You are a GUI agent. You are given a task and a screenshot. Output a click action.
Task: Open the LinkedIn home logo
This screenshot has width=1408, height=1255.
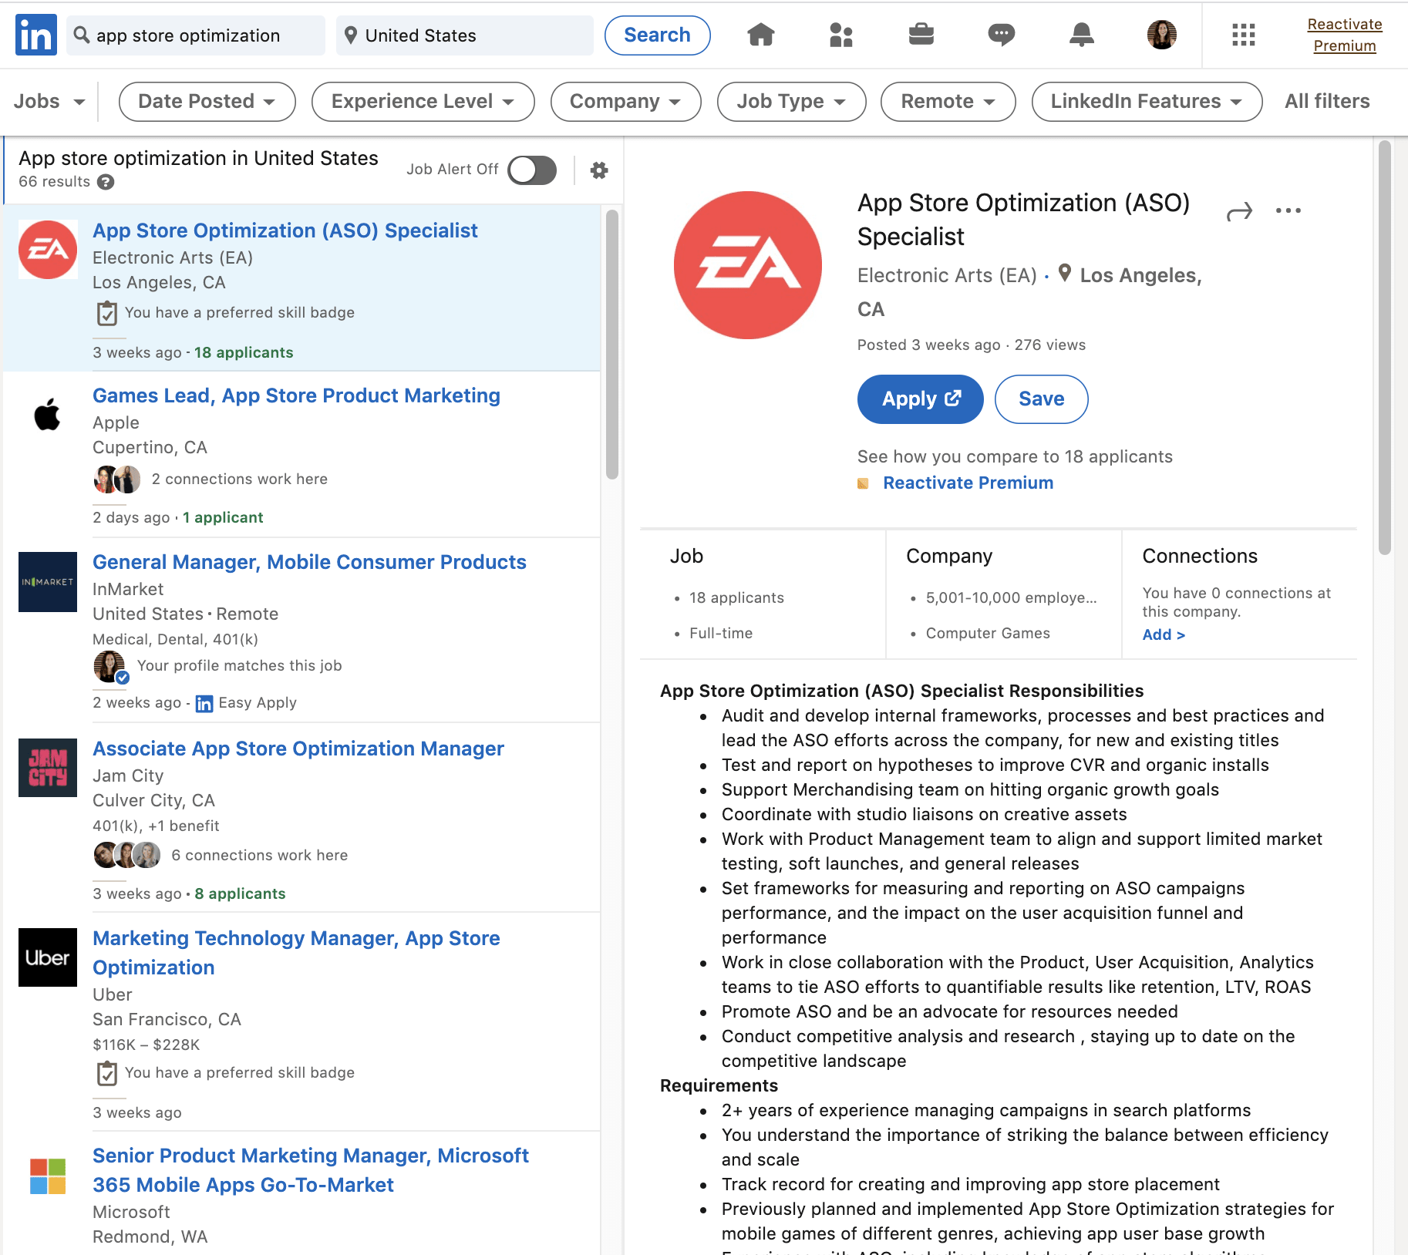36,35
